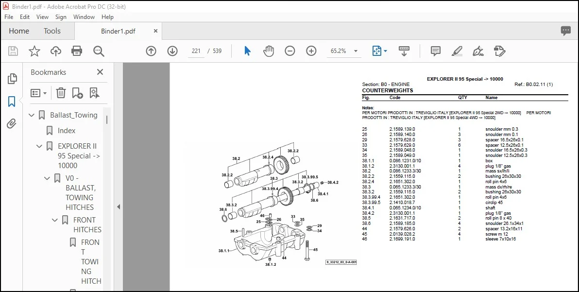The height and width of the screenshot is (292, 579).
Task: Collapse the V0 - BALLAST, TOWING HITCHES bookmark
Action: [47, 178]
